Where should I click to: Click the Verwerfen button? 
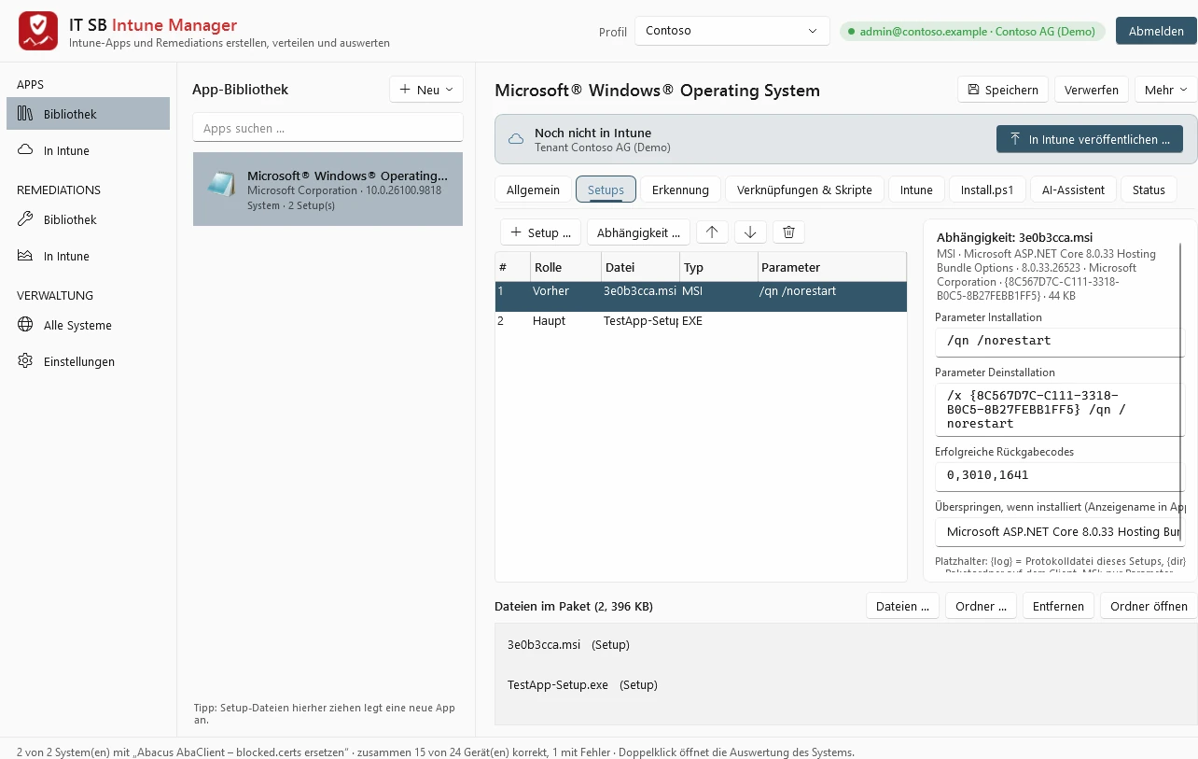(x=1092, y=90)
